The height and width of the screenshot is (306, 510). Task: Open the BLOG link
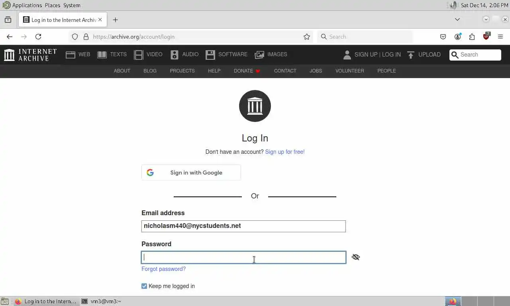coord(150,71)
